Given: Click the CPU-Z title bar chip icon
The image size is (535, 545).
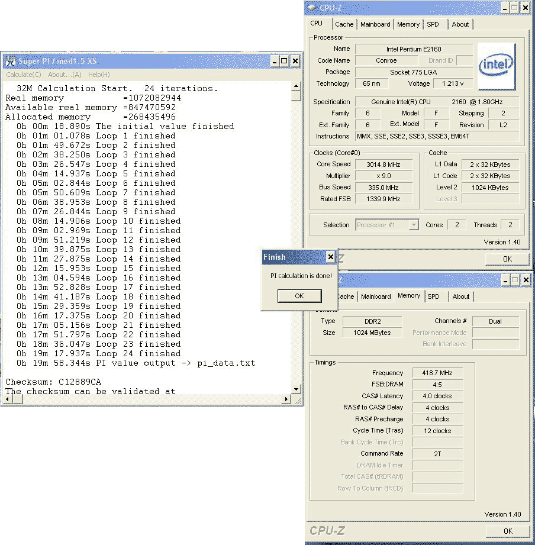Looking at the screenshot, I should (312, 8).
